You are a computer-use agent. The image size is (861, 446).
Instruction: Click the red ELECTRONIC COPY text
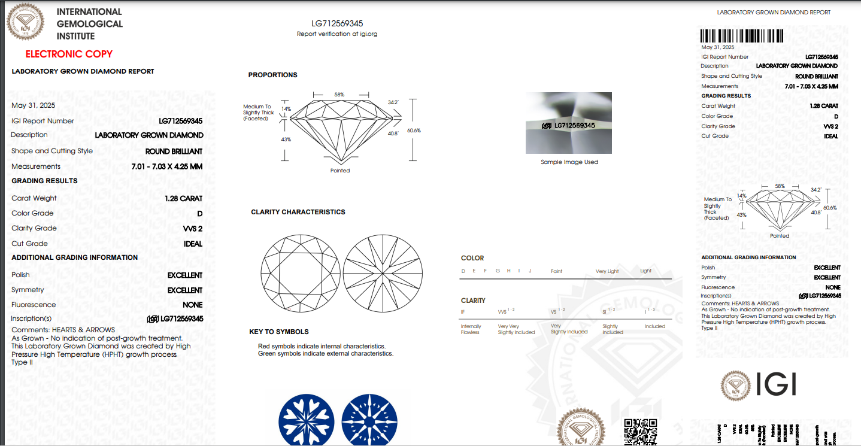click(x=69, y=54)
